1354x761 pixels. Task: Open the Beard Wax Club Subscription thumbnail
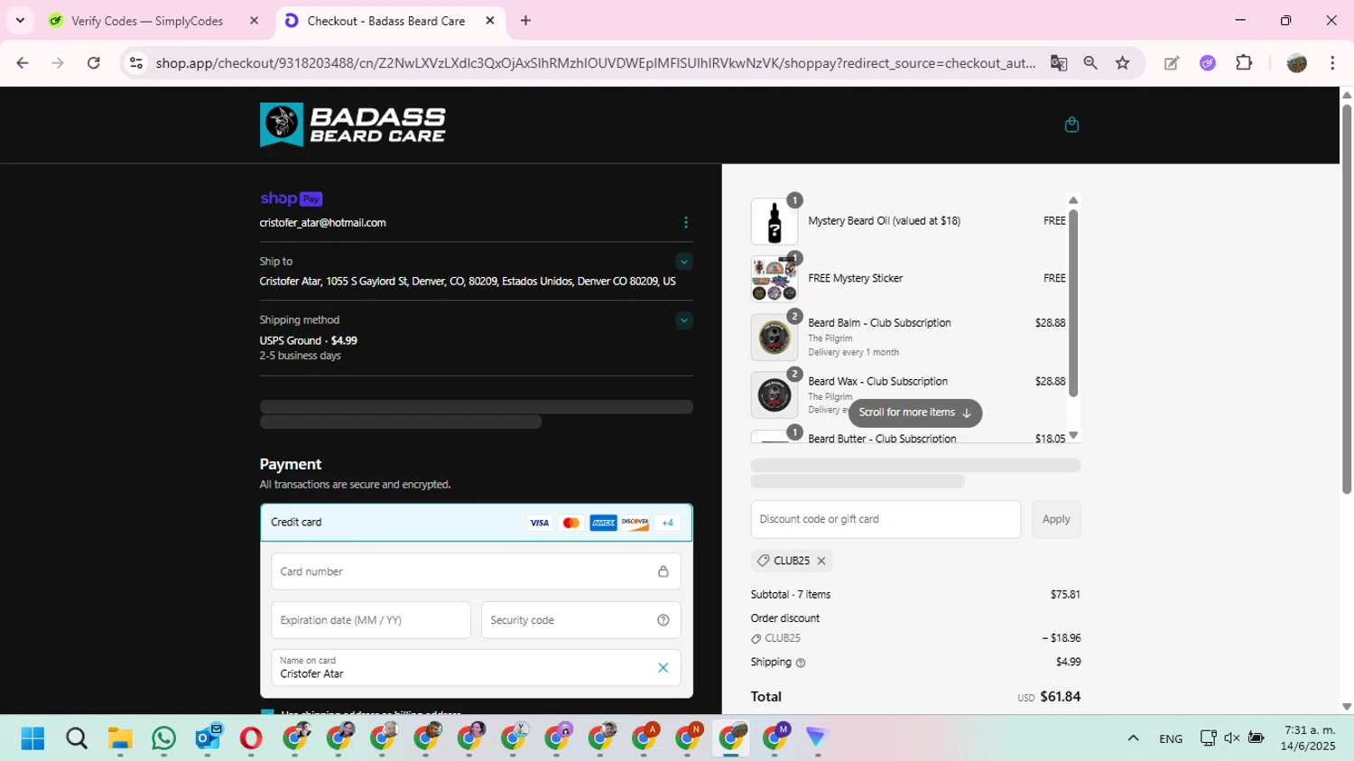(774, 395)
